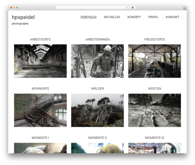Go to the AKTUELLES page
Viewport: 195px width, 165px height.
click(112, 17)
